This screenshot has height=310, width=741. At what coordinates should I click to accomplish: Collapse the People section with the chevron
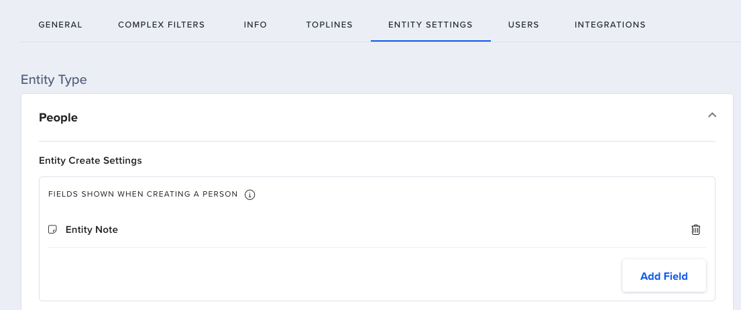(712, 115)
